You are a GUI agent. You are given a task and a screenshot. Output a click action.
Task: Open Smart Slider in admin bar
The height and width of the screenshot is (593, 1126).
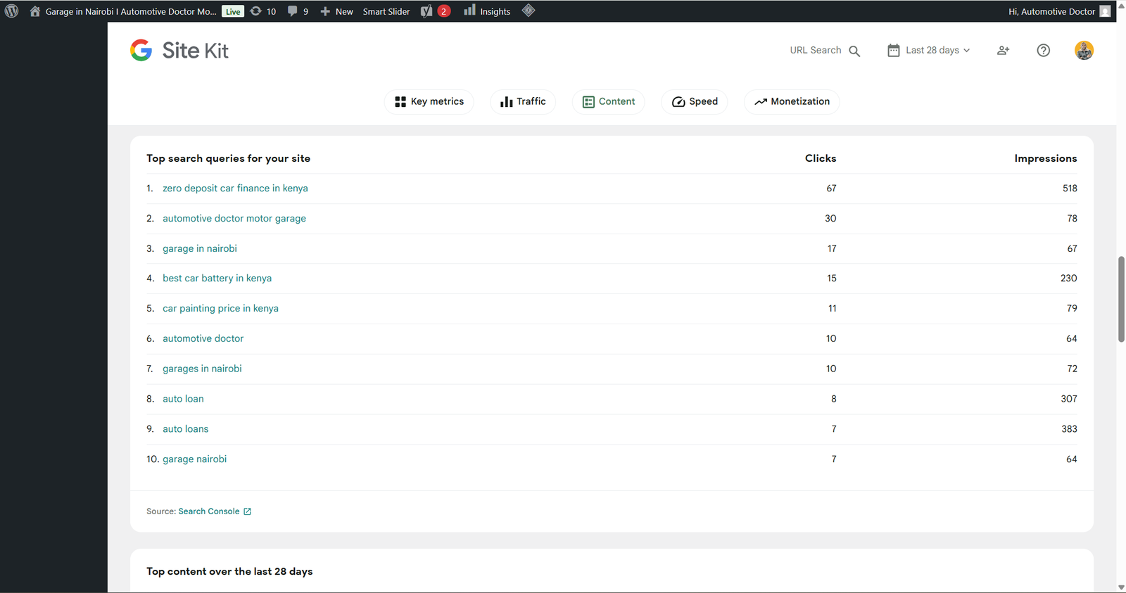(x=386, y=11)
